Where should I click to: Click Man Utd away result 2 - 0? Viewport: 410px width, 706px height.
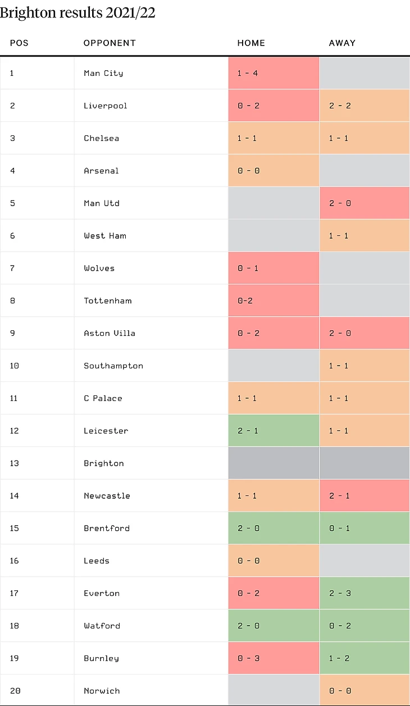(340, 203)
